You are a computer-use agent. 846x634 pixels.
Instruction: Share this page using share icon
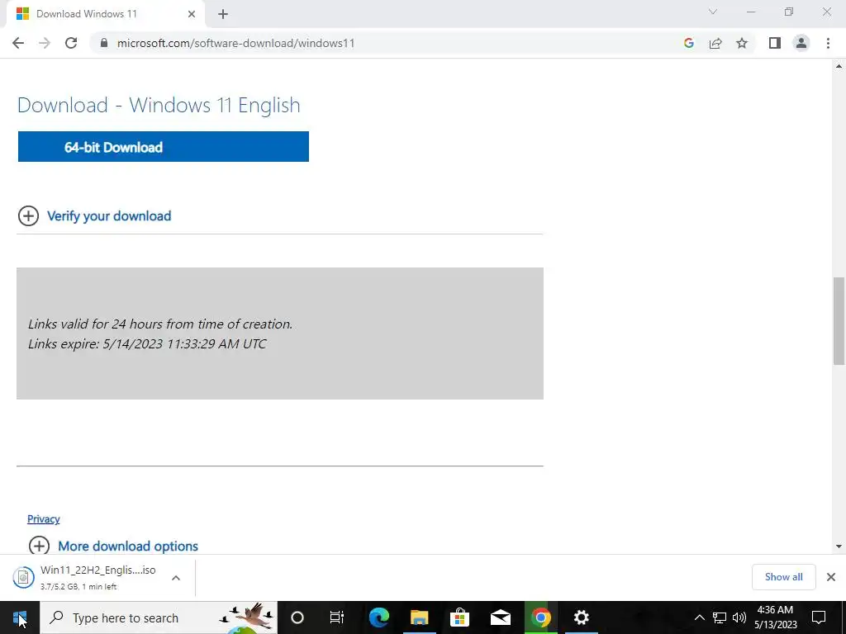(x=715, y=43)
